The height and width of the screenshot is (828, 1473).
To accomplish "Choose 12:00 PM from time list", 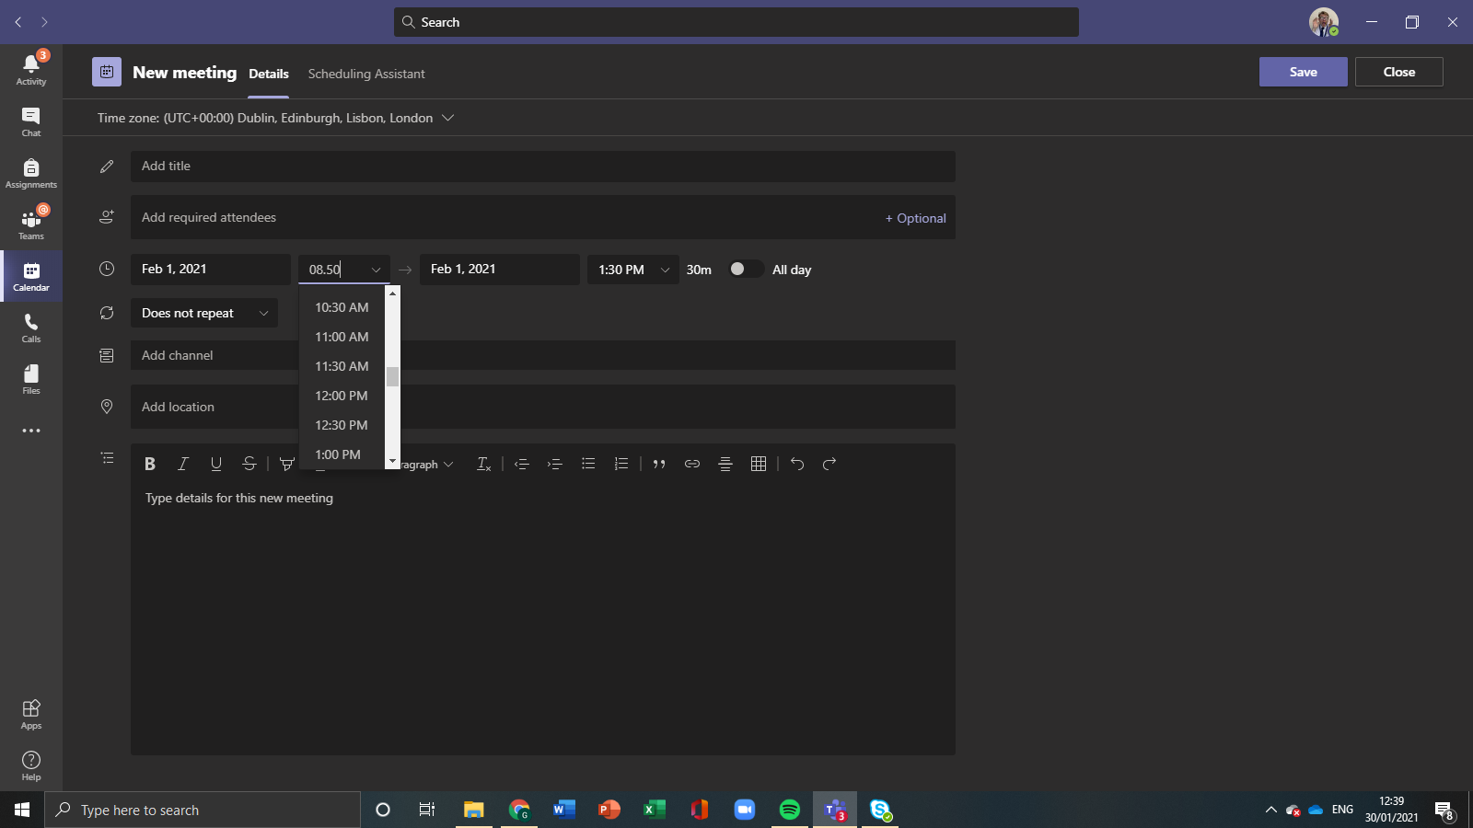I will pyautogui.click(x=342, y=396).
